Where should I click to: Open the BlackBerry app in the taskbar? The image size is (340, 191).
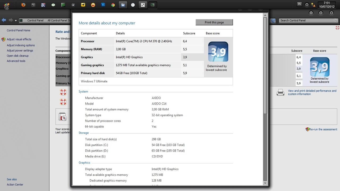tap(33, 5)
